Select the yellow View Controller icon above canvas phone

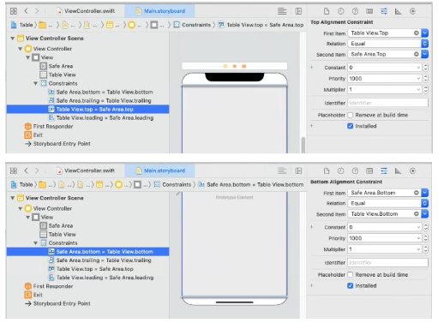coord(225,66)
